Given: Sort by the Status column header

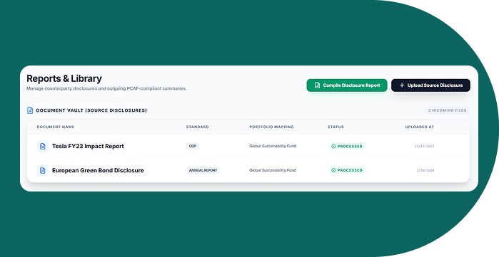Looking at the screenshot, I should point(336,127).
